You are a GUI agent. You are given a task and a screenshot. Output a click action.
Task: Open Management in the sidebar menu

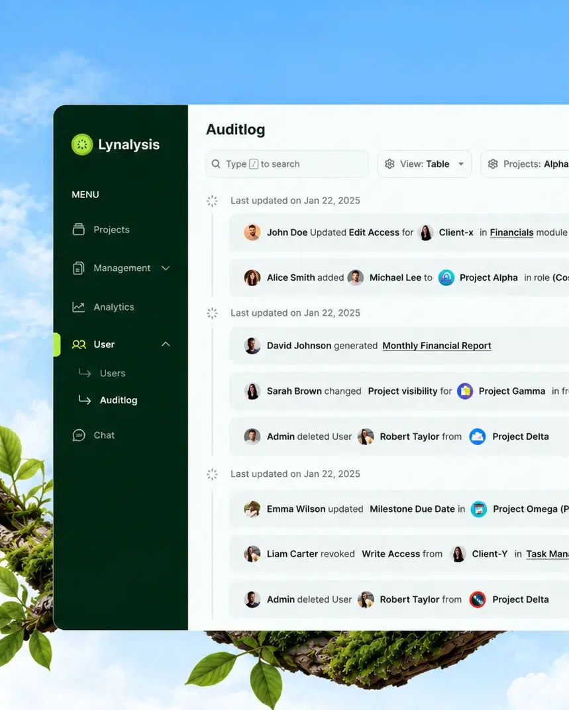(122, 268)
